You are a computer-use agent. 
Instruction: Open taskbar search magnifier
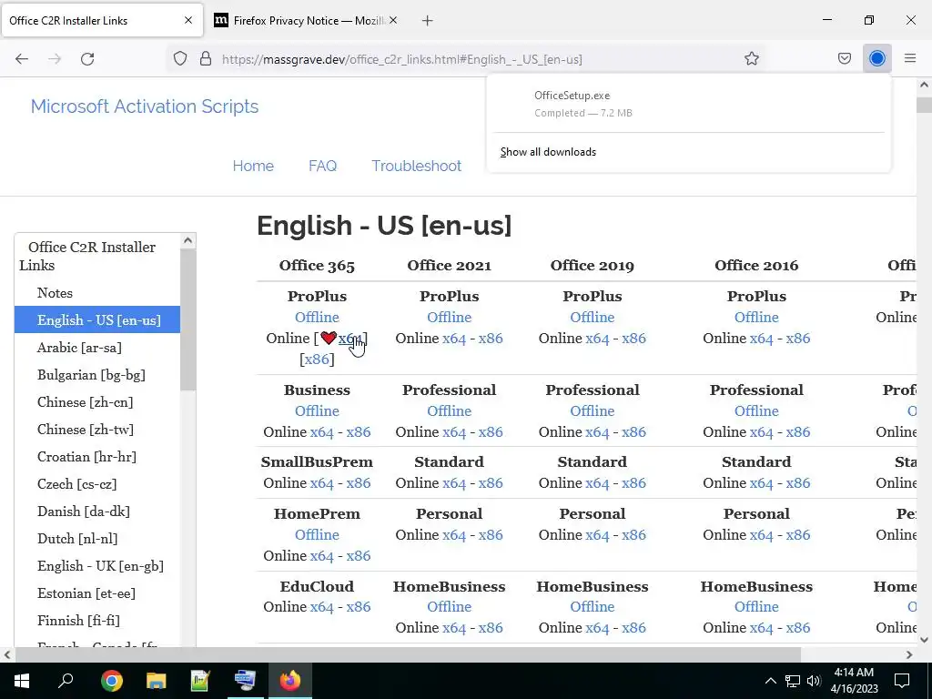click(66, 681)
